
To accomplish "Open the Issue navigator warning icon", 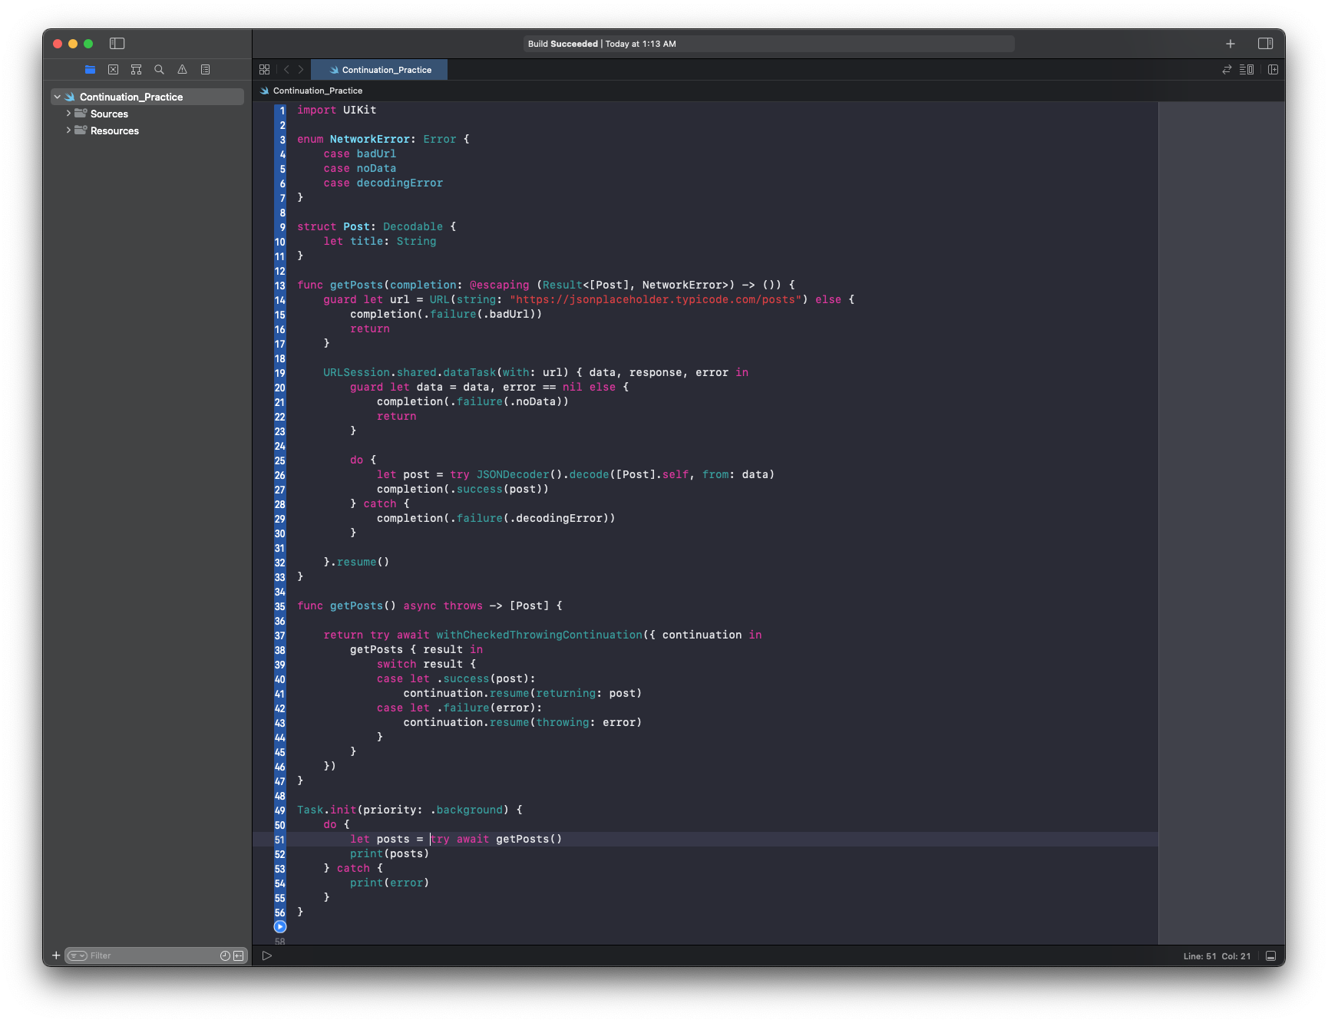I will coord(182,69).
